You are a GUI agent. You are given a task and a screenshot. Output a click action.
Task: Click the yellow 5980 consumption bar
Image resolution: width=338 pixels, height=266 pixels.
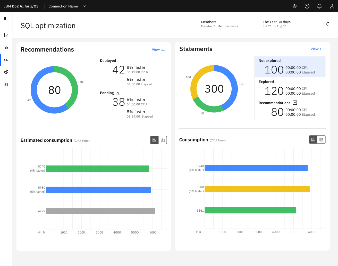[257, 189]
